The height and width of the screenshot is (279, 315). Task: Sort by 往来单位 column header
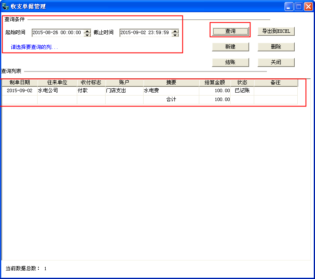click(x=57, y=82)
